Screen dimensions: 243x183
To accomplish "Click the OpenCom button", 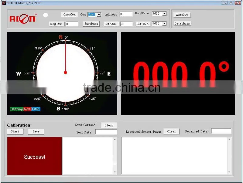I will click(70, 15).
